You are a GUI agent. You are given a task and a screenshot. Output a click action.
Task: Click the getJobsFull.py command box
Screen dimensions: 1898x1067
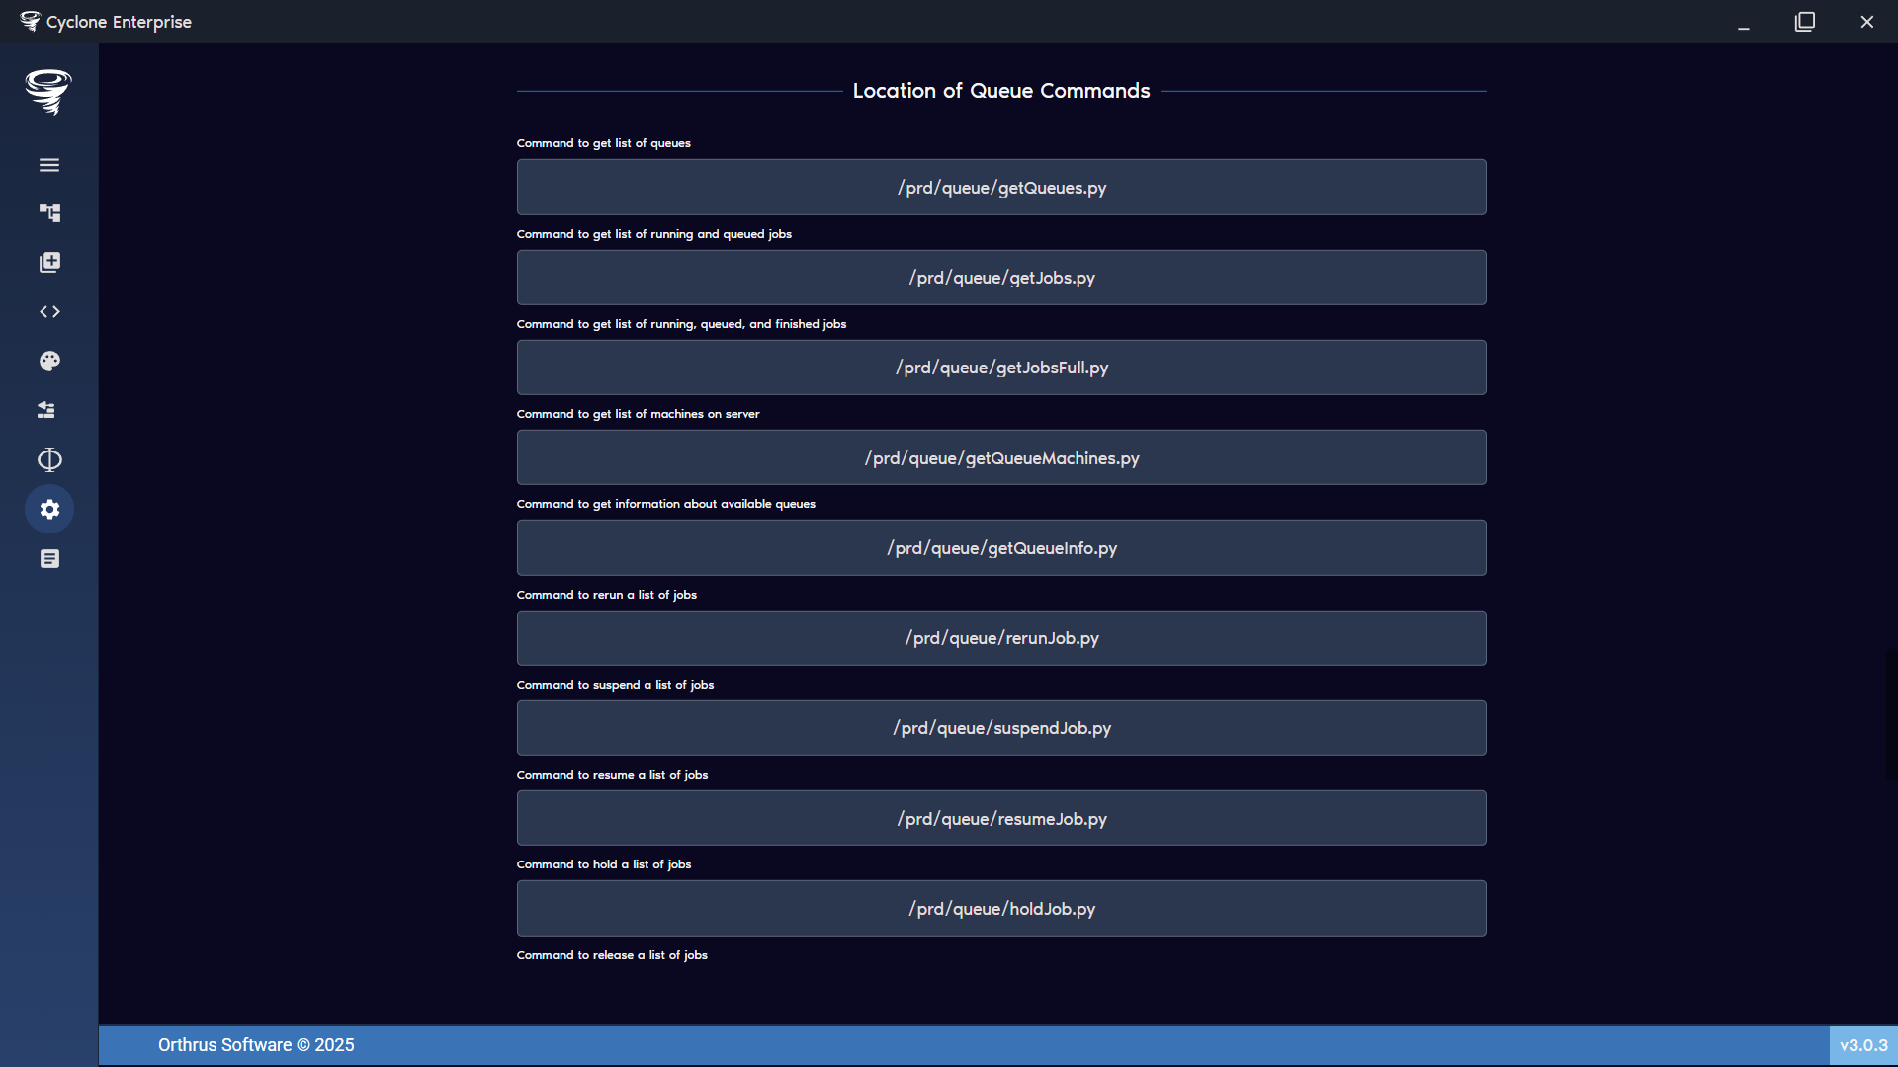click(1000, 367)
